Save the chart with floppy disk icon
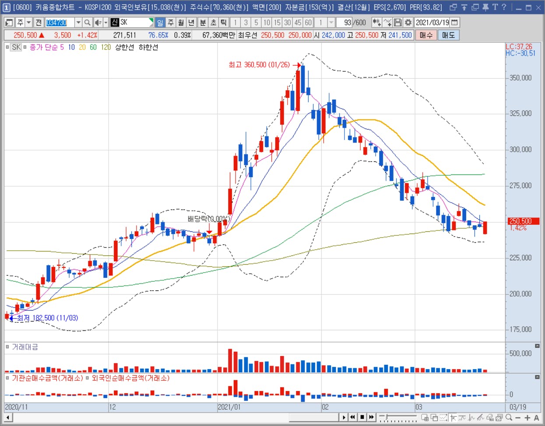The height and width of the screenshot is (426, 545). tap(397, 22)
